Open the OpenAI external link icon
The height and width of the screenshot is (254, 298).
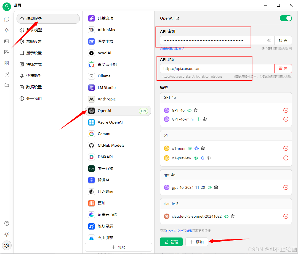coord(177,18)
